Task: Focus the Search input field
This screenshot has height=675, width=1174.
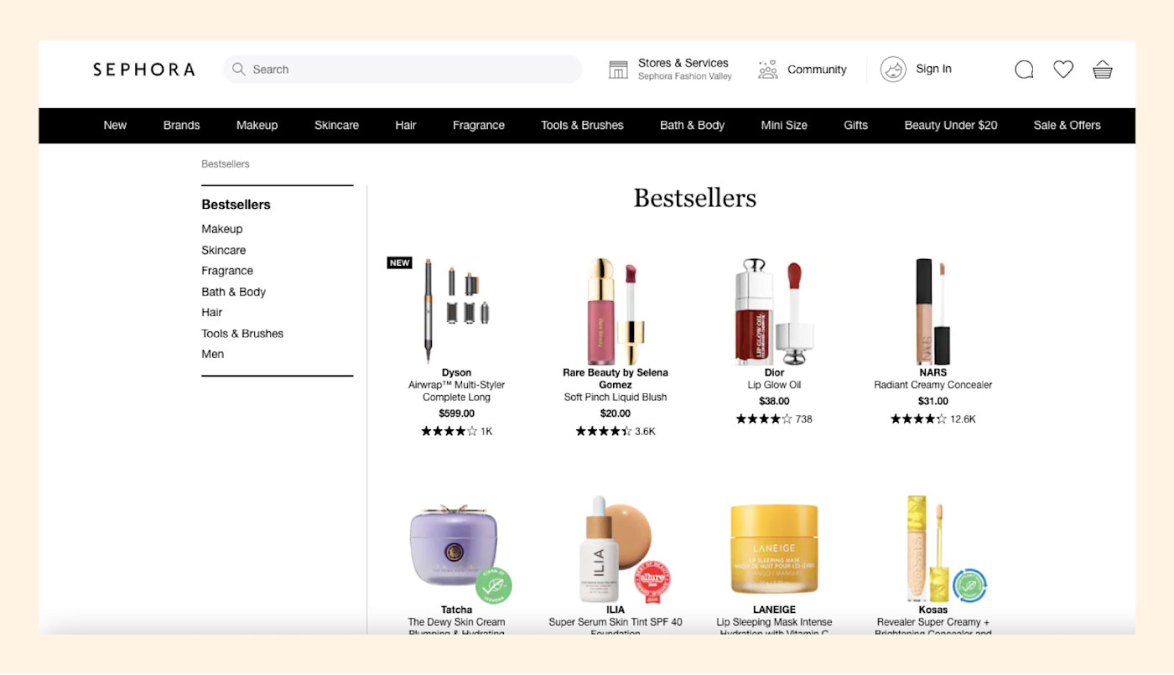Action: click(403, 70)
